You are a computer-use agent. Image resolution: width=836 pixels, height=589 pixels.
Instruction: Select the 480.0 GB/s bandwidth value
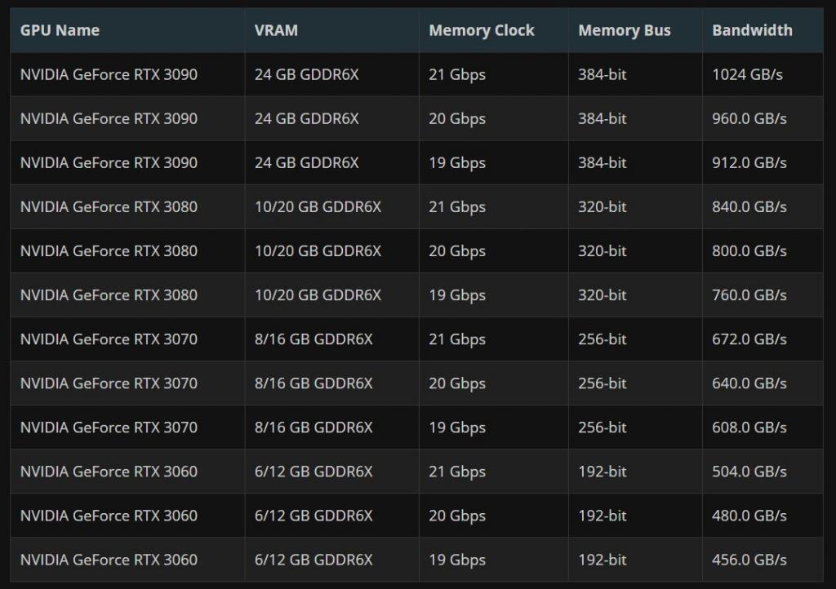point(749,515)
